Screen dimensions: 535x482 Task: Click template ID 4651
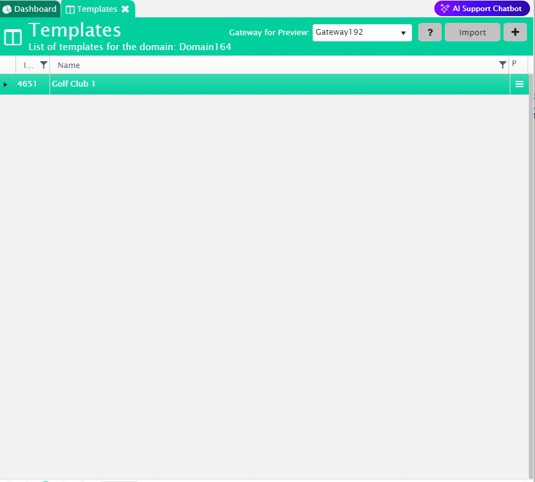pos(27,83)
